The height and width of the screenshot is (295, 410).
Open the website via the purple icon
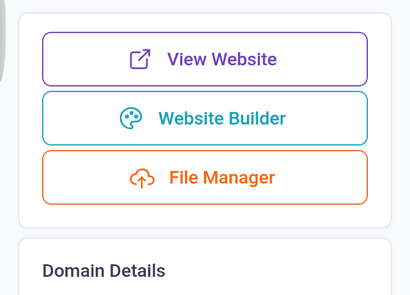[x=140, y=59]
